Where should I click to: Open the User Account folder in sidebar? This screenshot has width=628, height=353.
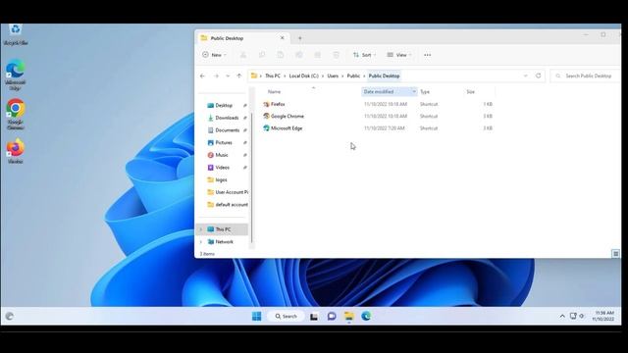pyautogui.click(x=228, y=192)
